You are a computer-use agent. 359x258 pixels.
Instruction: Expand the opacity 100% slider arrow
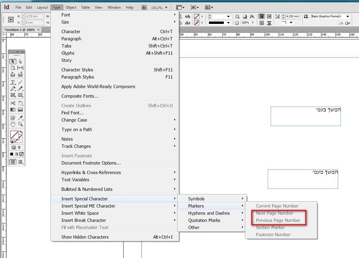[x=252, y=23]
